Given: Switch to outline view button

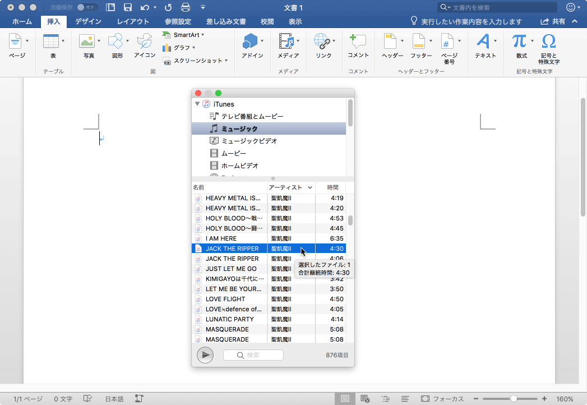Looking at the screenshot, I should (x=385, y=399).
